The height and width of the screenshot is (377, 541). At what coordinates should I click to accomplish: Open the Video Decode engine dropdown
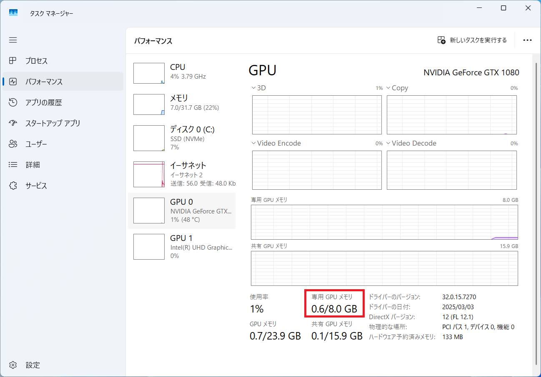[x=388, y=143]
